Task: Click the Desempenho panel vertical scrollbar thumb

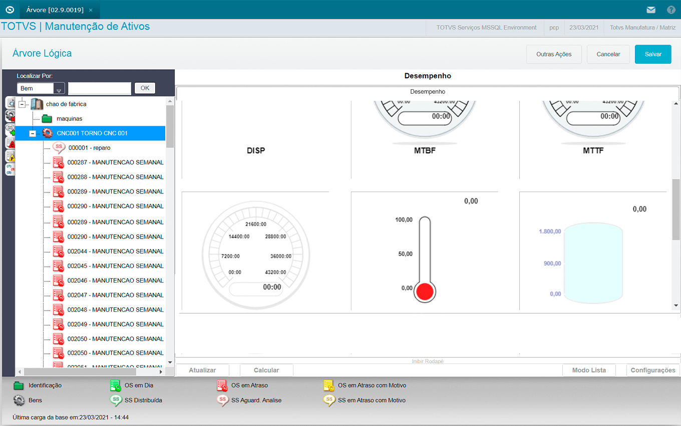Action: (x=675, y=209)
